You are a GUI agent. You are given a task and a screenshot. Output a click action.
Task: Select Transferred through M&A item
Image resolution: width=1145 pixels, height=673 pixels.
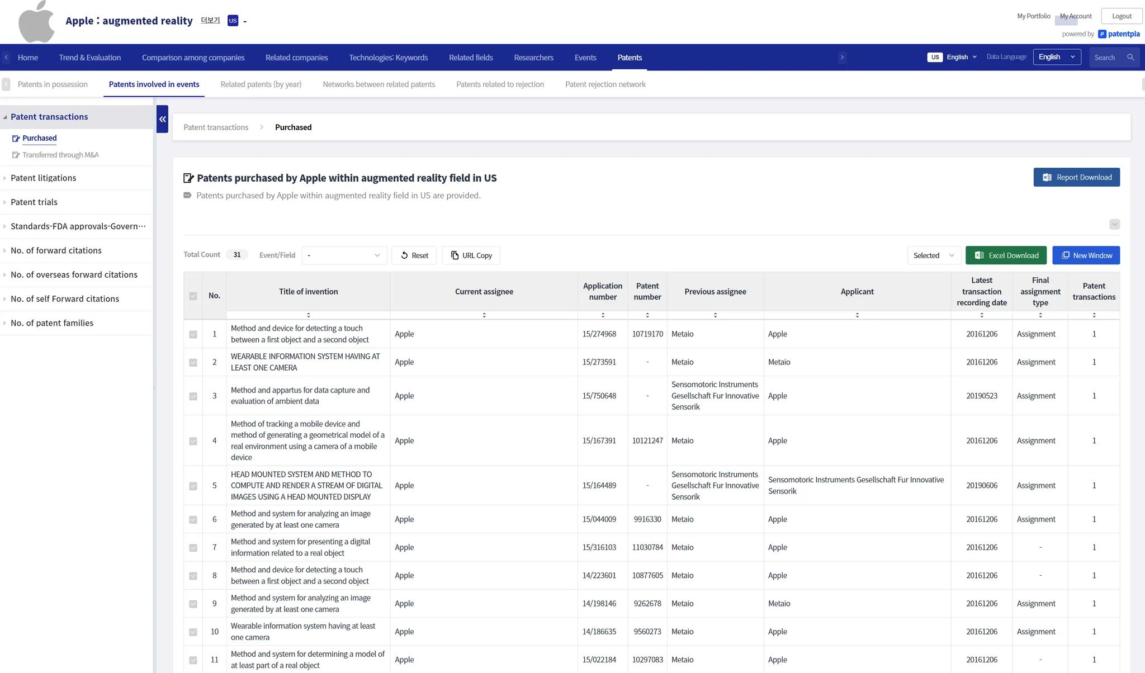pyautogui.click(x=60, y=155)
